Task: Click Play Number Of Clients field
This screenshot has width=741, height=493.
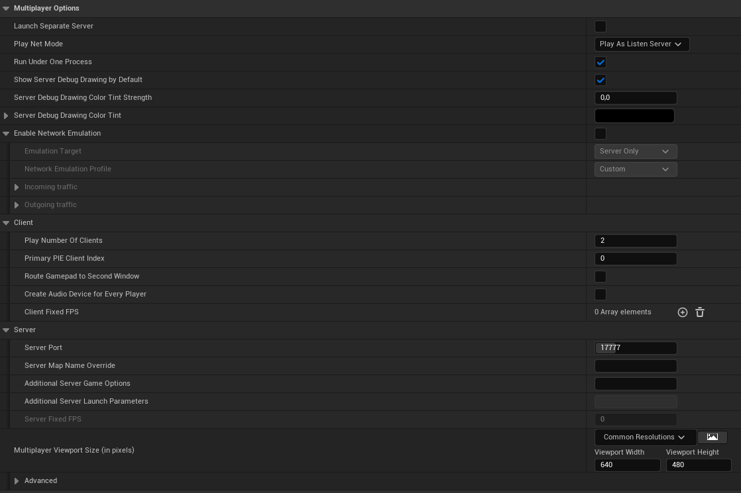Action: tap(635, 241)
